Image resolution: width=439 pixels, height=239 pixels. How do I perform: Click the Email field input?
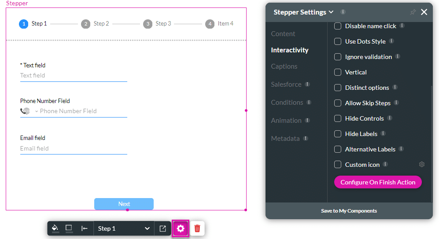(74, 149)
